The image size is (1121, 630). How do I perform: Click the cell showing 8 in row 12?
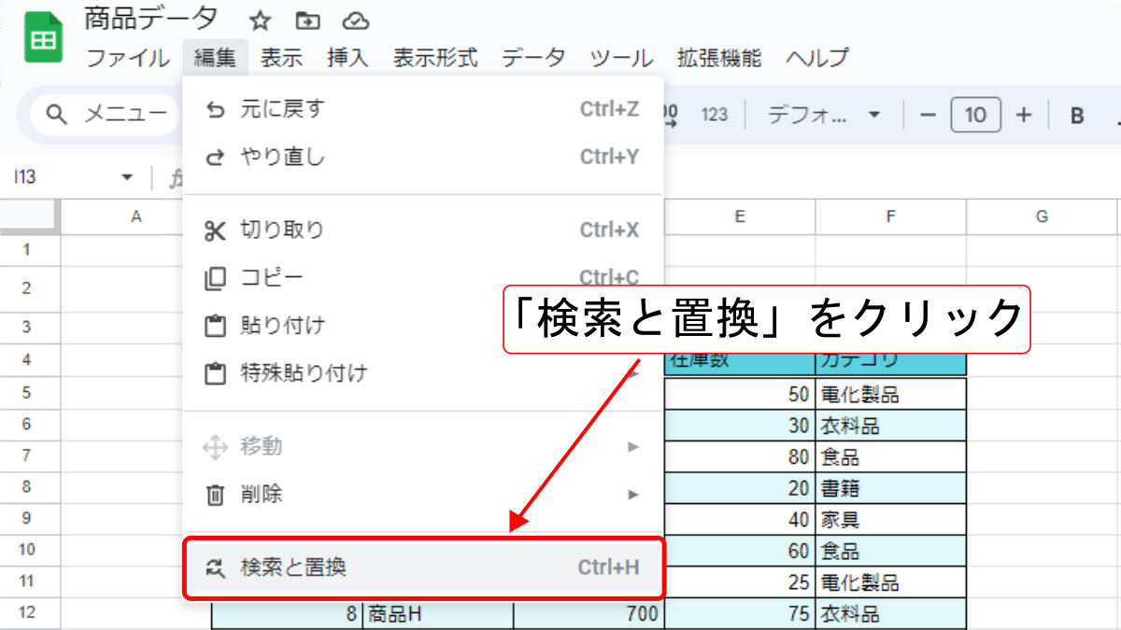287,614
